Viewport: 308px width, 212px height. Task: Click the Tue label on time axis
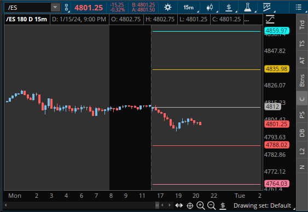click(240, 196)
